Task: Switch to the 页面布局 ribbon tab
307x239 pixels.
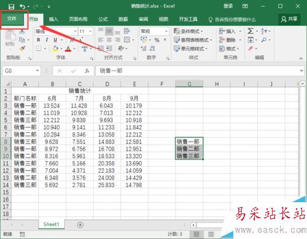Action: 78,19
